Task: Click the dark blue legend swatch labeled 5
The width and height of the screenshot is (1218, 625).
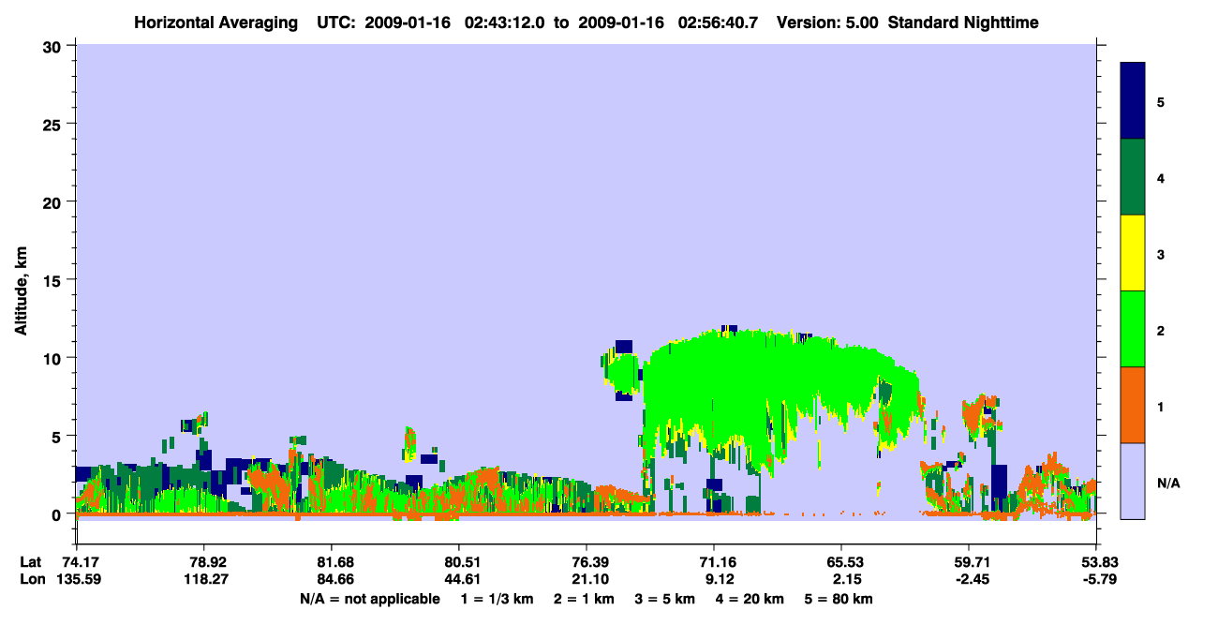Action: 1133,101
